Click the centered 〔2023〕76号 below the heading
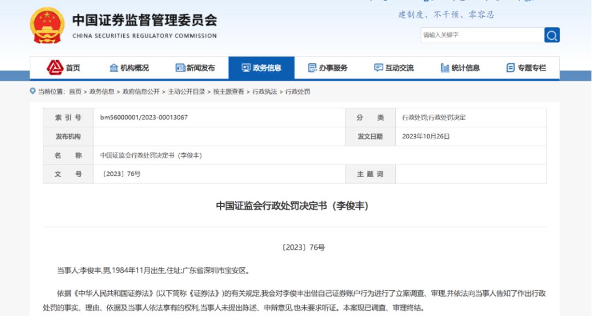The width and height of the screenshot is (592, 316). click(x=303, y=248)
